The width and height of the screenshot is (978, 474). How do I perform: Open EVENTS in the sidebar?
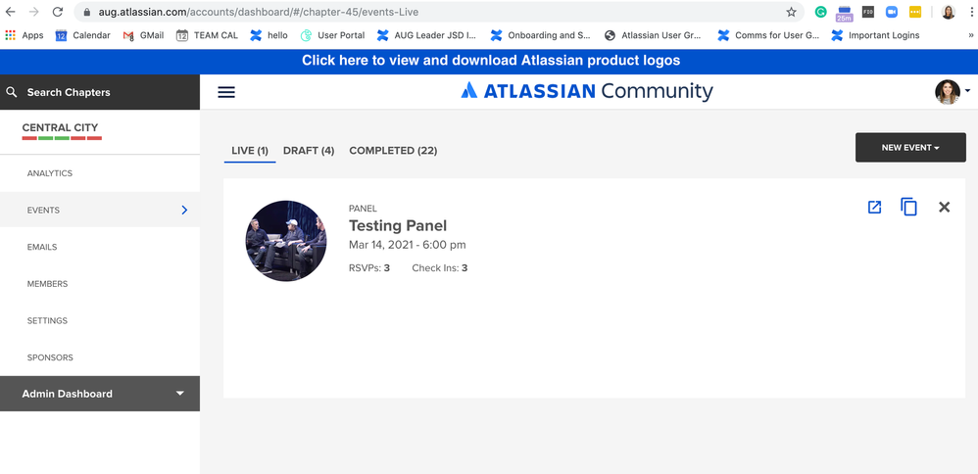[x=100, y=211]
